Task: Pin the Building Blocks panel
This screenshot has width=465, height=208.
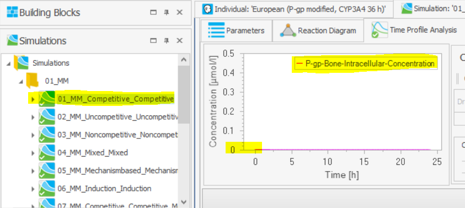Action: (x=167, y=13)
